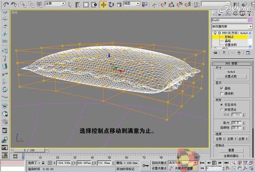255x172 pixels.
Task: Enable the 晶格 (Lattice) checkbox
Action: tap(222, 89)
